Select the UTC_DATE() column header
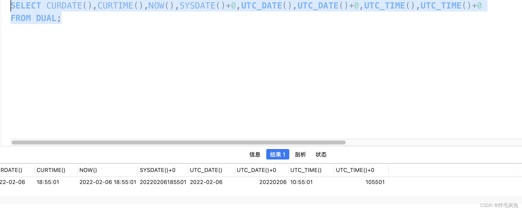The image size is (522, 210). [x=211, y=170]
